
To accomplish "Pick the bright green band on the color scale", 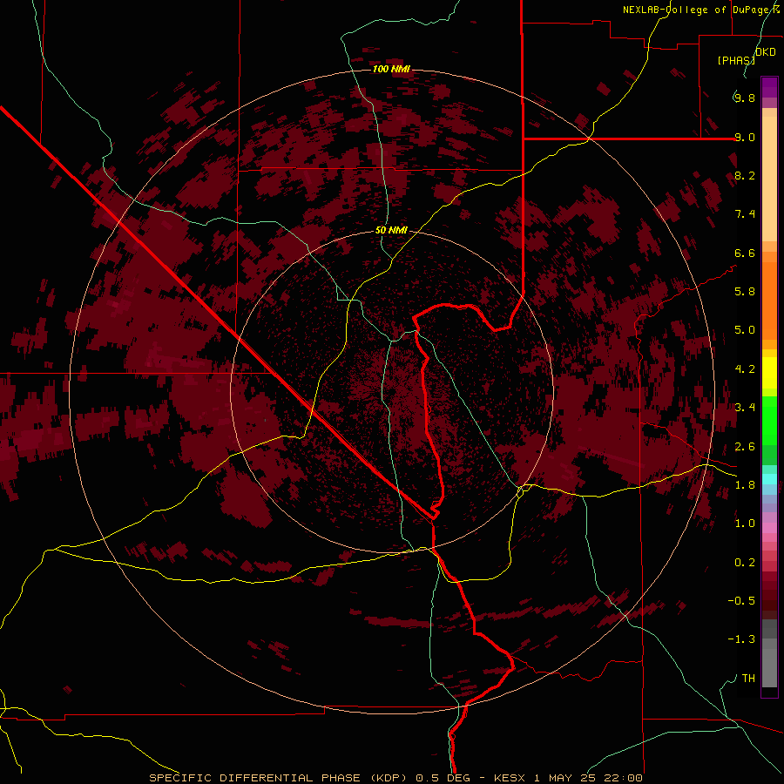I will point(769,421).
